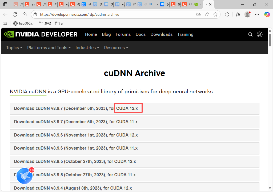Open Blog in NVIDIA navigation
The image size is (273, 192).
coord(106,34)
